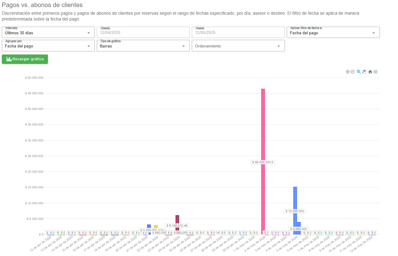This screenshot has height=256, width=398.
Task: Click the chart zoom in icon
Action: [348, 72]
